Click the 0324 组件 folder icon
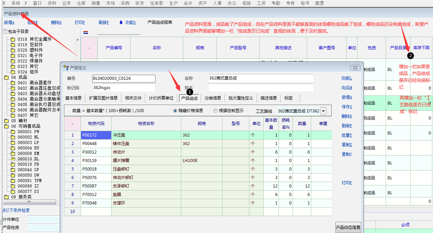The image size is (433, 233). click(x=13, y=72)
